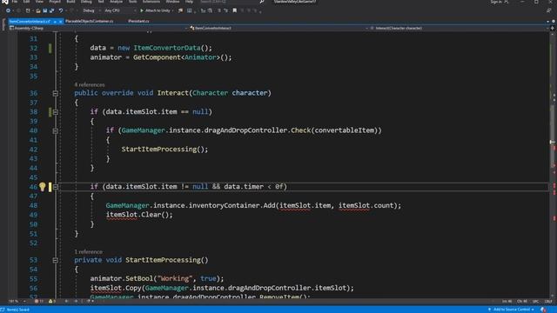The width and height of the screenshot is (557, 313).
Task: Open the Attach to Unity dropdown arrow
Action: pyautogui.click(x=172, y=10)
